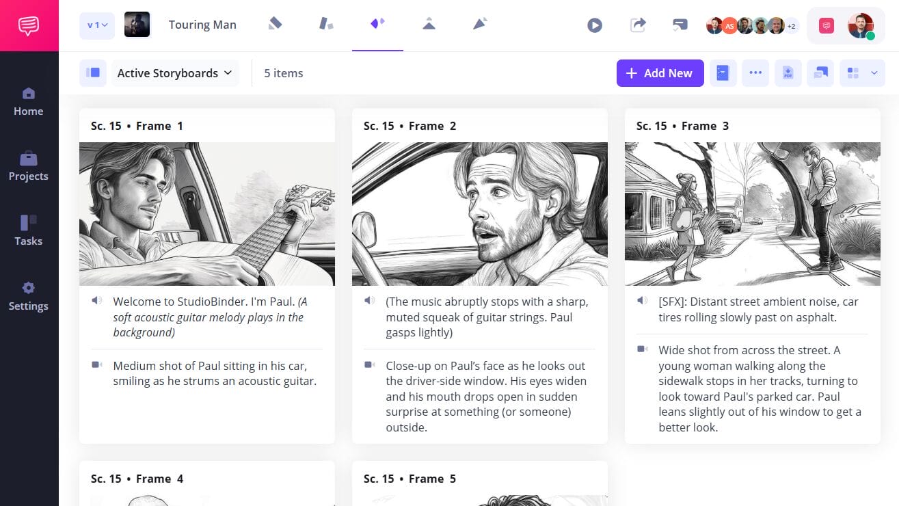Click the Sc. 15 Frame 4 heading
Viewport: 899px width, 506px height.
tap(137, 479)
